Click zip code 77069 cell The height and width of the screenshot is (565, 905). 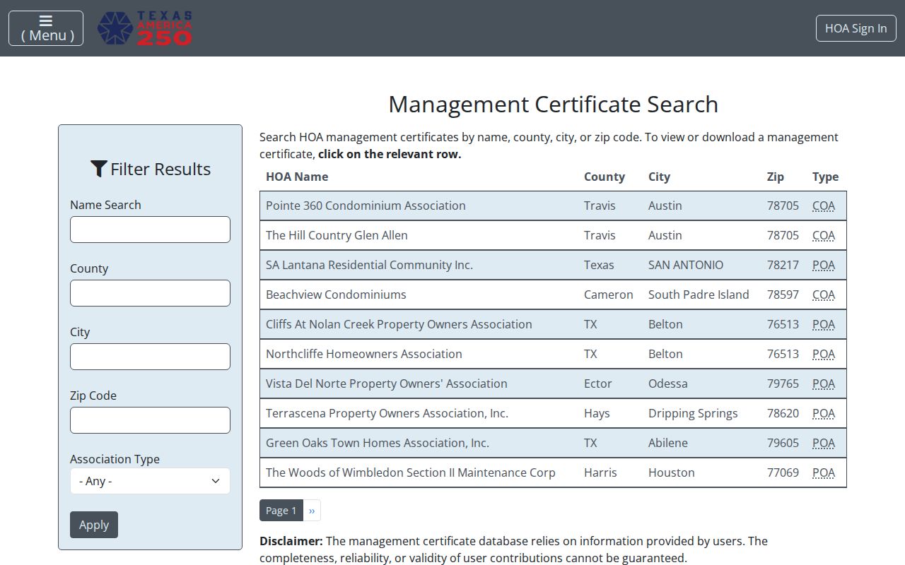pyautogui.click(x=783, y=472)
